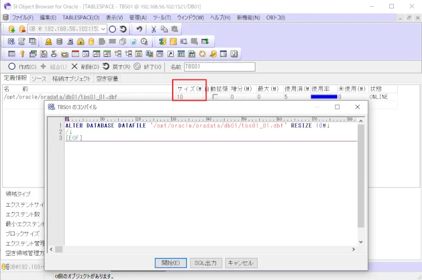Click the yellow question mark document icon
Image resolution: width=422 pixels, height=280 pixels.
pyautogui.click(x=173, y=42)
